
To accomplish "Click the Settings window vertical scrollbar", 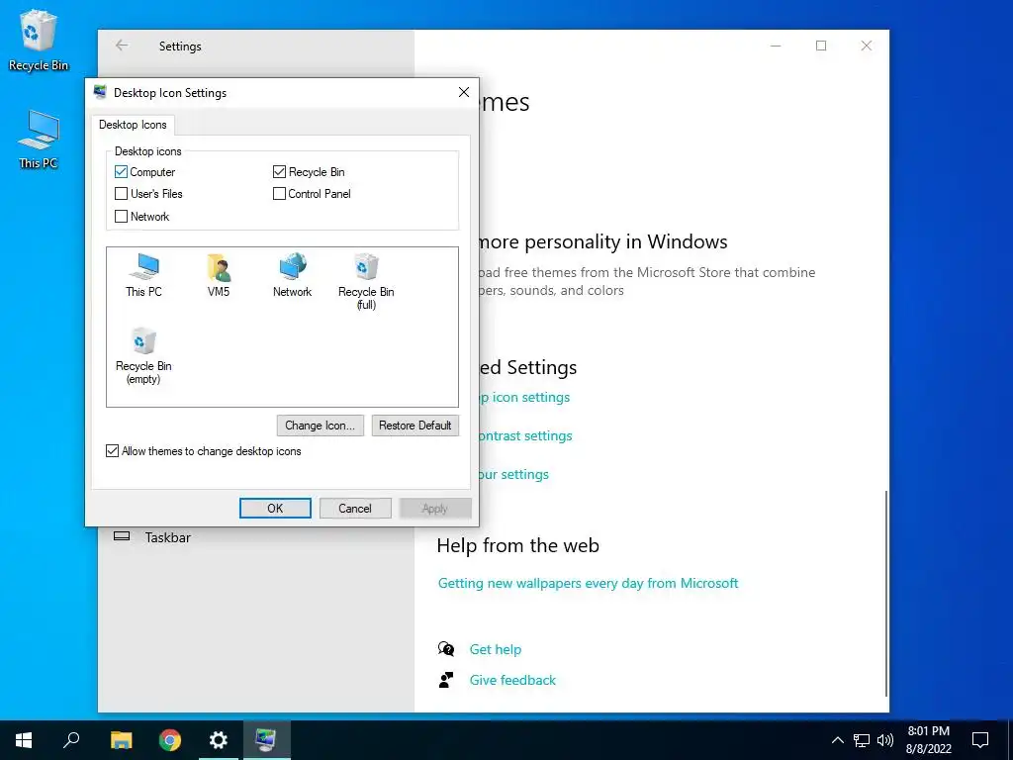I will pos(885,593).
